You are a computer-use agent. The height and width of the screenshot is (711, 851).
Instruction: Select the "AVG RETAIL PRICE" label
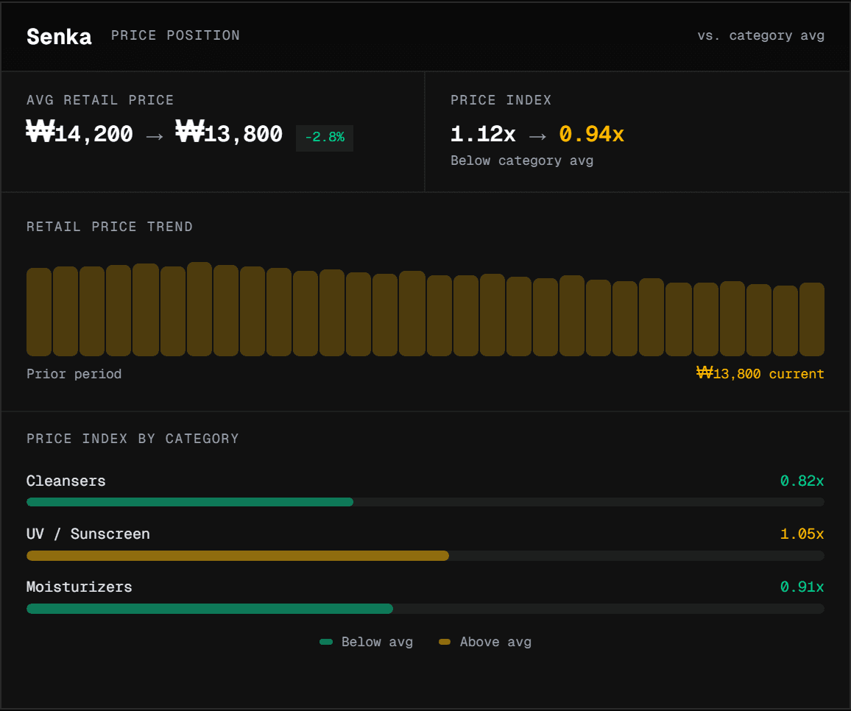pyautogui.click(x=100, y=100)
